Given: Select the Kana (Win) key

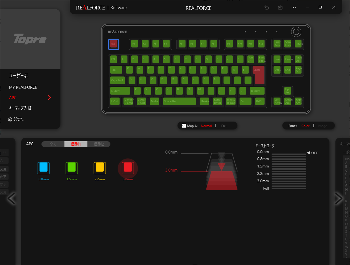Looking at the screenshot, I should (218, 101).
